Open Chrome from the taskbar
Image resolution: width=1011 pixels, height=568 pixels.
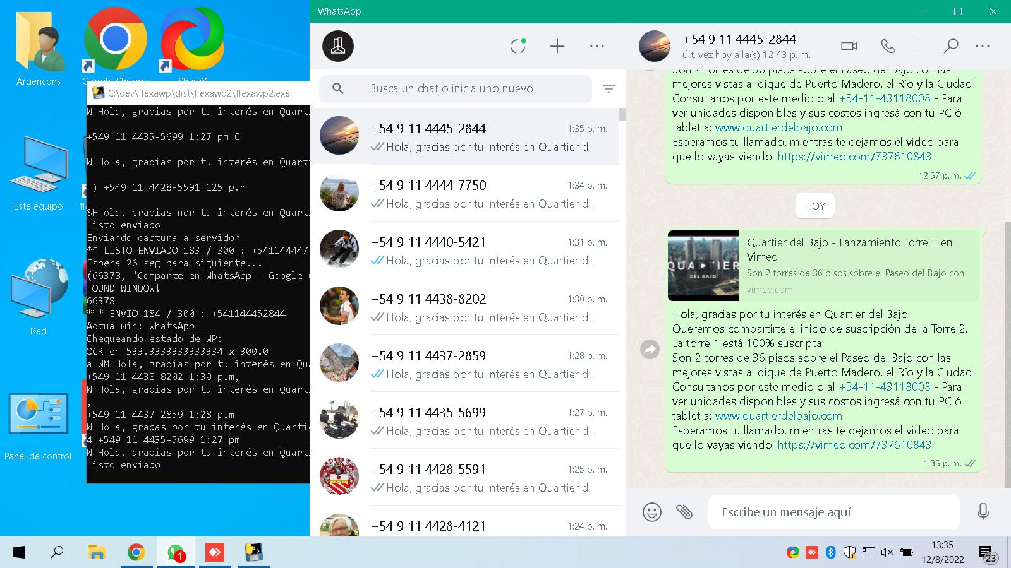click(136, 553)
